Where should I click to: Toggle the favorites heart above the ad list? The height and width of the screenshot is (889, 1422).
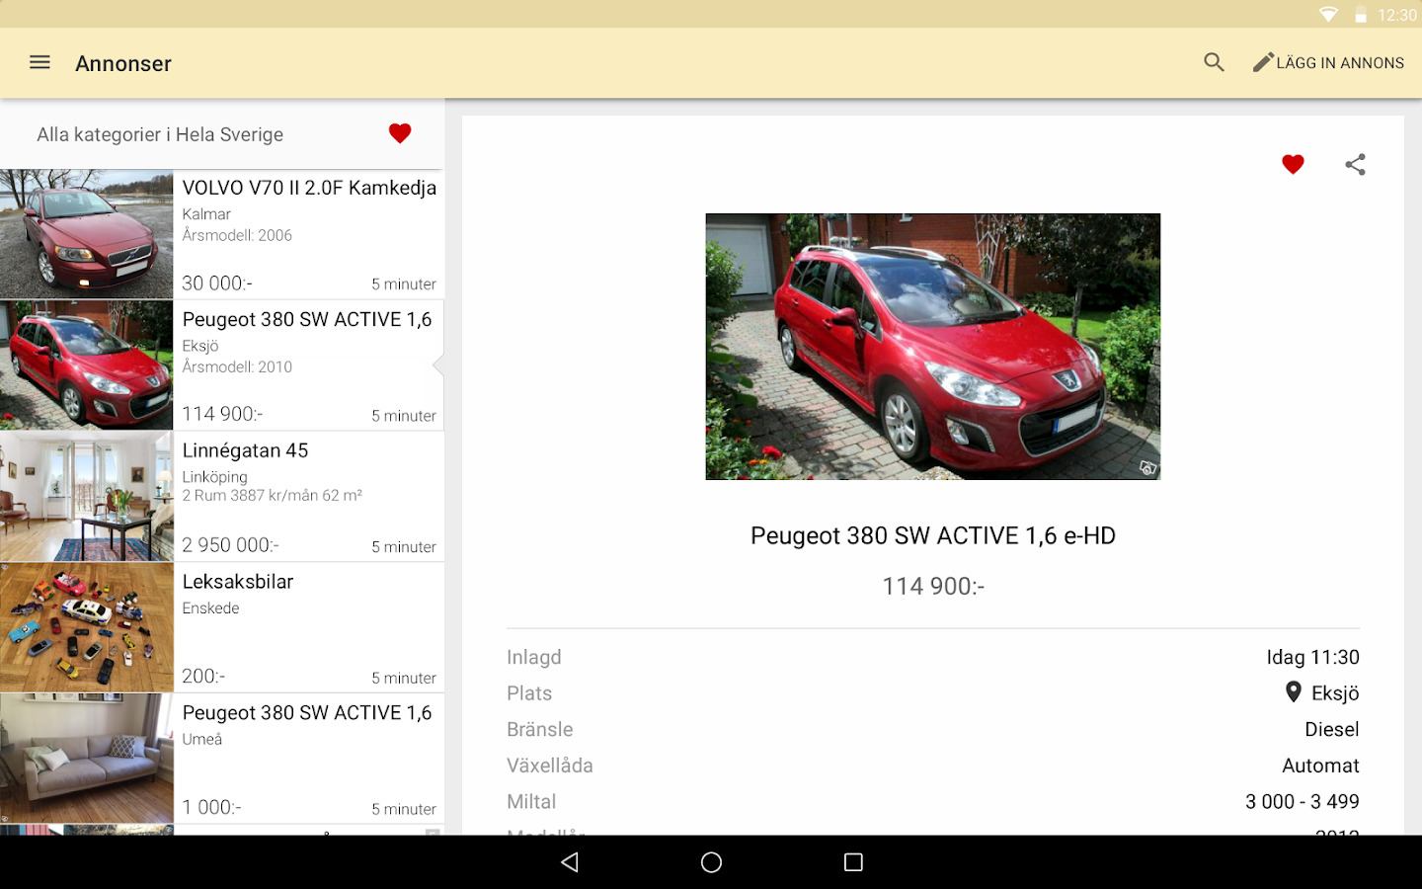click(x=400, y=132)
